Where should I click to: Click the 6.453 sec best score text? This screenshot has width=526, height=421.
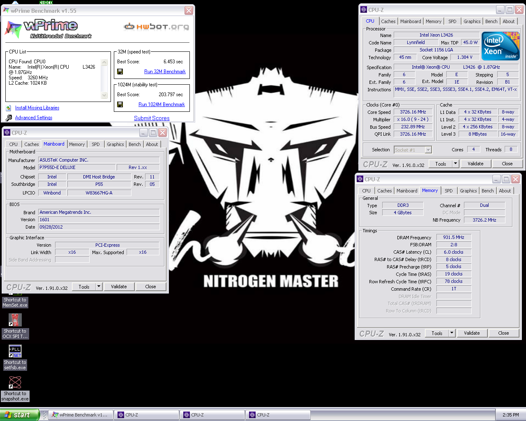173,62
